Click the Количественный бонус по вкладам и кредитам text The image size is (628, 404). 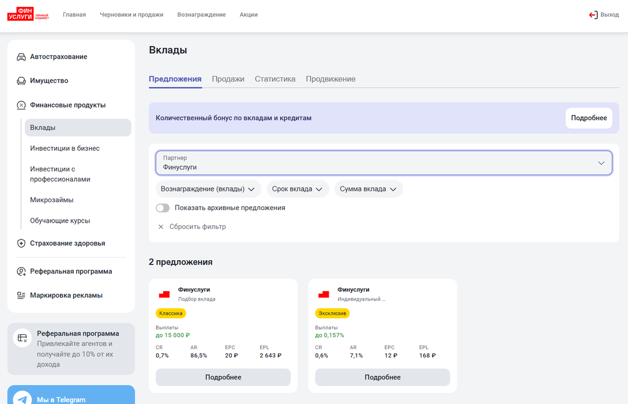(x=233, y=118)
